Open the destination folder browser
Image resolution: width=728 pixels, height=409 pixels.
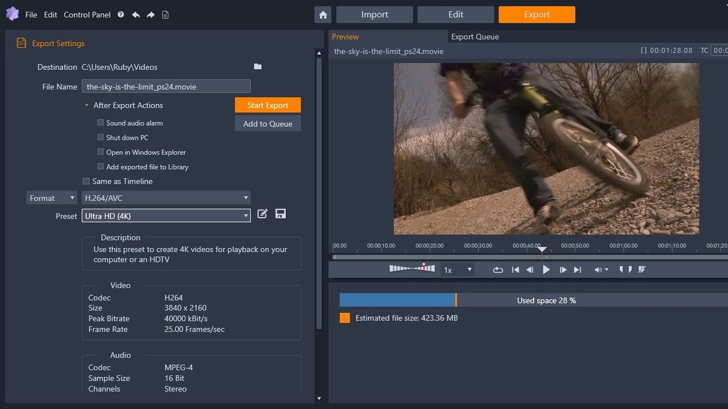point(257,67)
